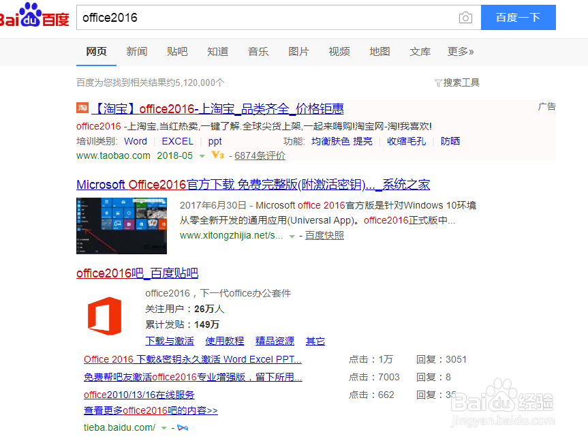Screen dimensions: 588x441
Task: Open the 地图 tab
Action: coord(380,51)
